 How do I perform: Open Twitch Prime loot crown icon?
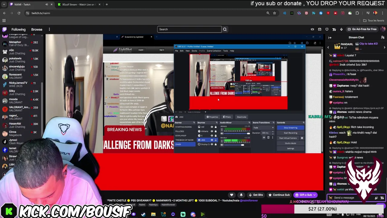[312, 29]
